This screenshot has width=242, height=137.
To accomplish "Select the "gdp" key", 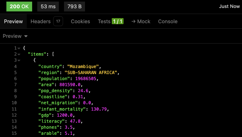I will click(x=45, y=115).
